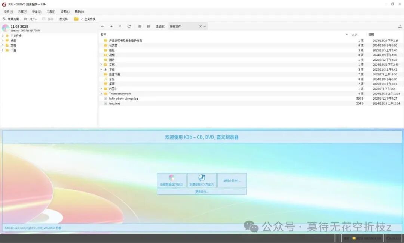Click the yellow folder icon in the breadcrumb bar
The height and width of the screenshot is (243, 404).
pos(76,19)
